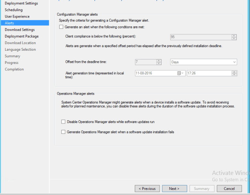
Task: Select Deployment Package in wizard sidebar
Action: pyautogui.click(x=22, y=36)
